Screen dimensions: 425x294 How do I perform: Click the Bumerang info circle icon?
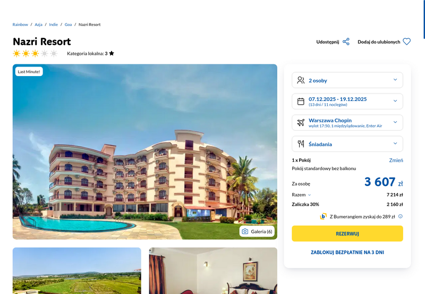(x=401, y=216)
